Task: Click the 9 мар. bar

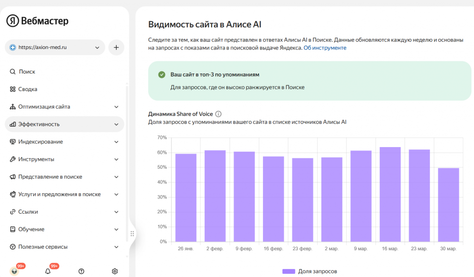Action: pyautogui.click(x=361, y=196)
